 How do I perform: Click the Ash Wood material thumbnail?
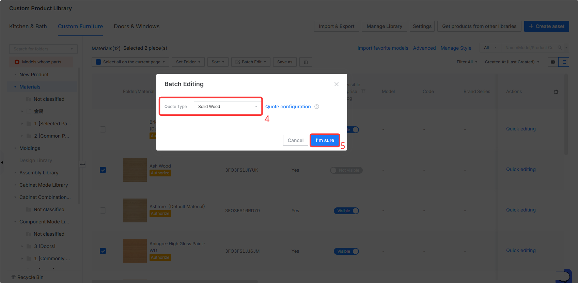[x=135, y=170]
